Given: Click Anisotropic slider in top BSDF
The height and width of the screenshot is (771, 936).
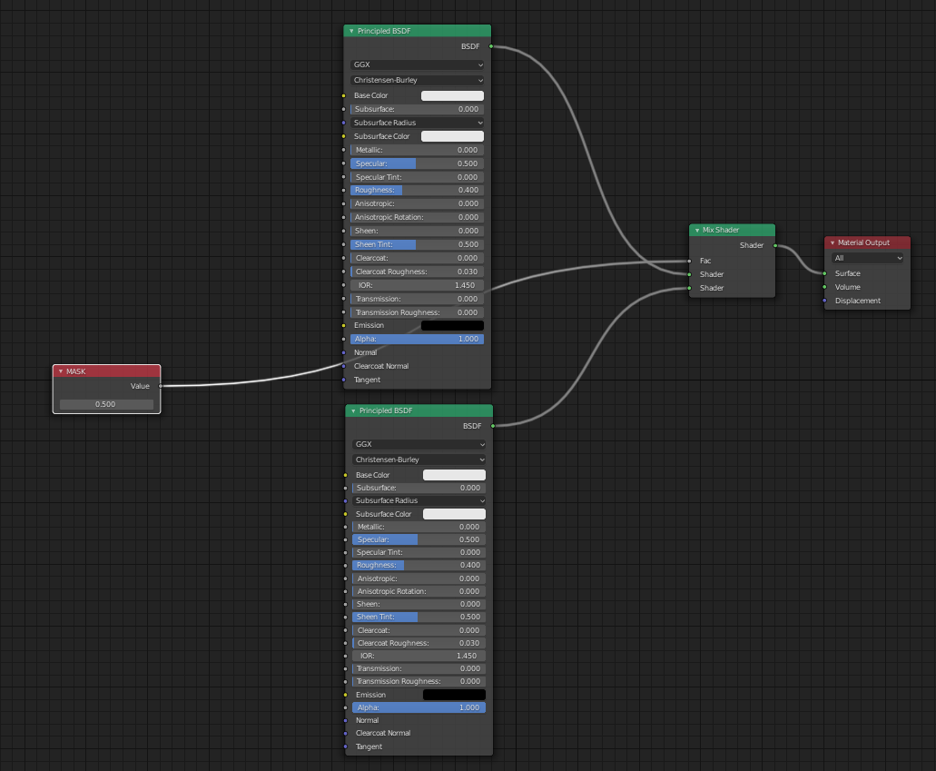Looking at the screenshot, I should click(418, 203).
